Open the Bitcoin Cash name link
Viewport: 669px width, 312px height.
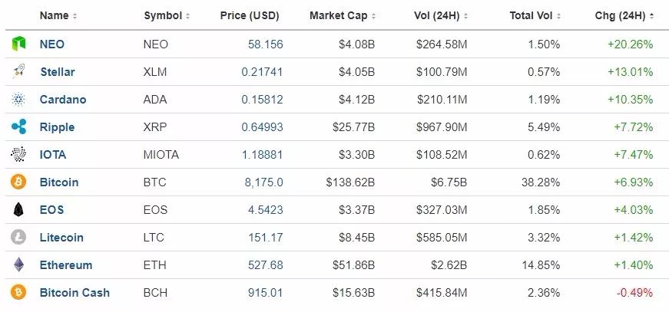tap(75, 293)
